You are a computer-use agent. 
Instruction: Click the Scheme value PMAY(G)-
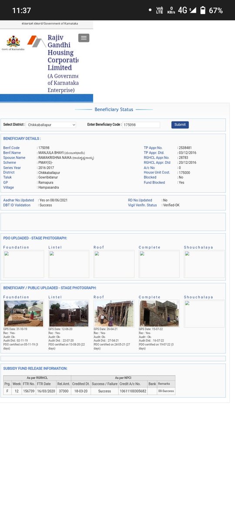tap(45, 162)
